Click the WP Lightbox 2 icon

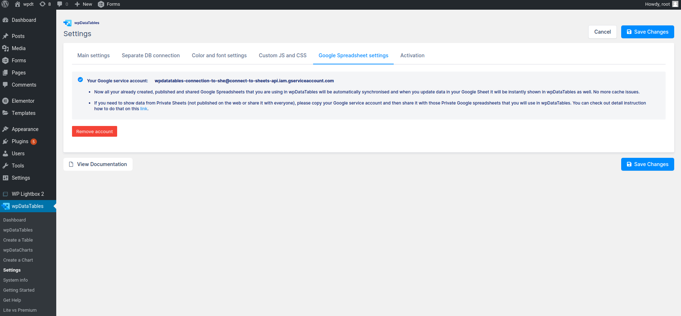5,194
